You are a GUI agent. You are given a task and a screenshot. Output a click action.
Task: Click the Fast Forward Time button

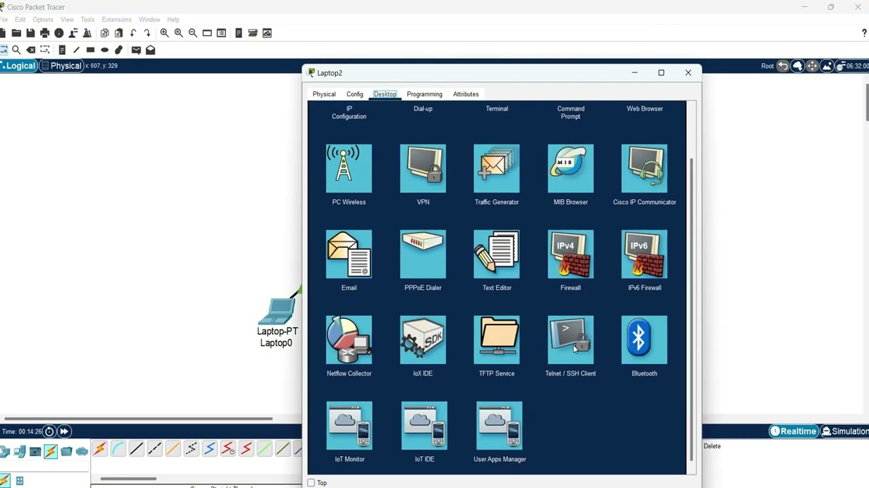tap(64, 431)
